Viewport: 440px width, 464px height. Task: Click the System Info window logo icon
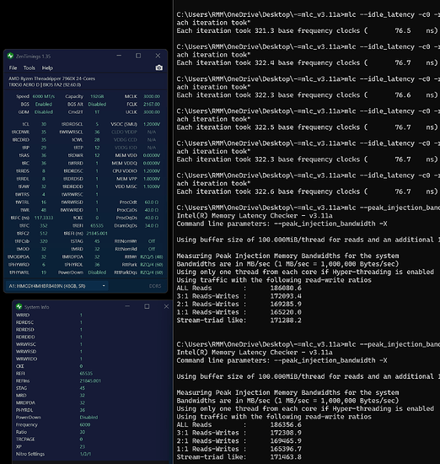tap(19, 306)
